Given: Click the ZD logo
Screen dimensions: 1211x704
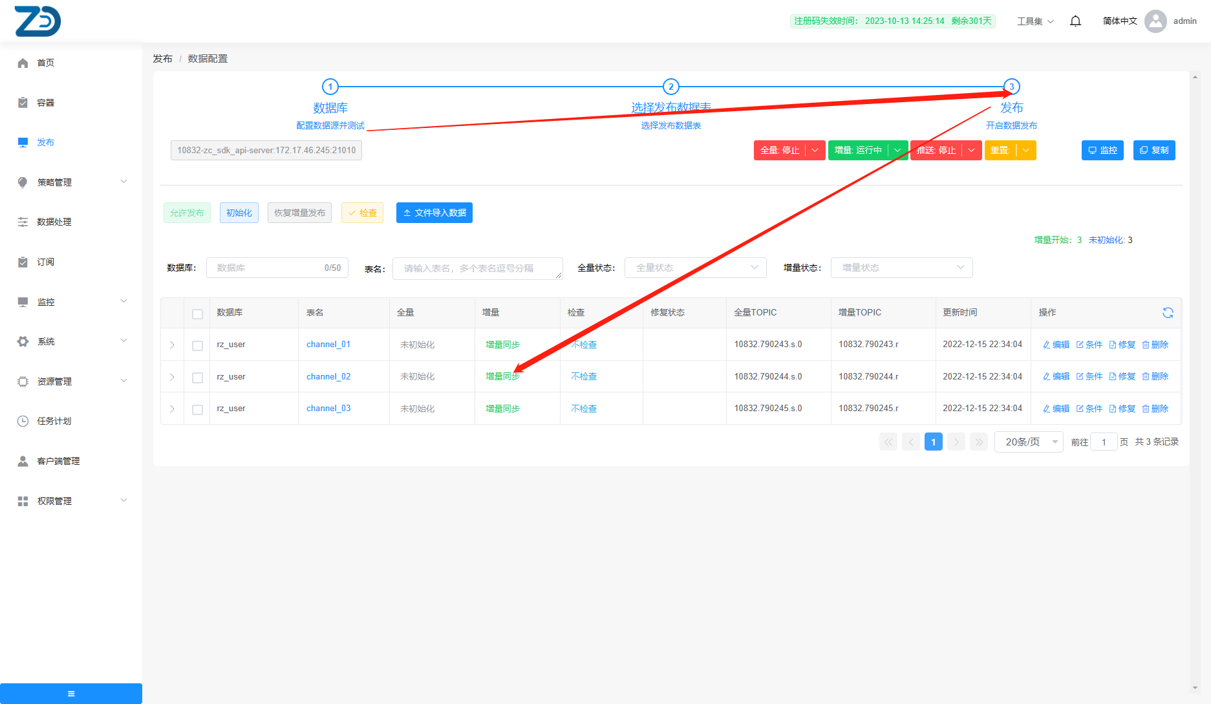Looking at the screenshot, I should (38, 21).
